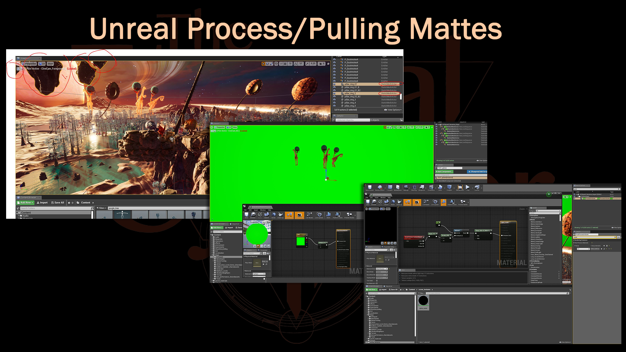Open Source Control in the main toolbar

tap(380, 187)
